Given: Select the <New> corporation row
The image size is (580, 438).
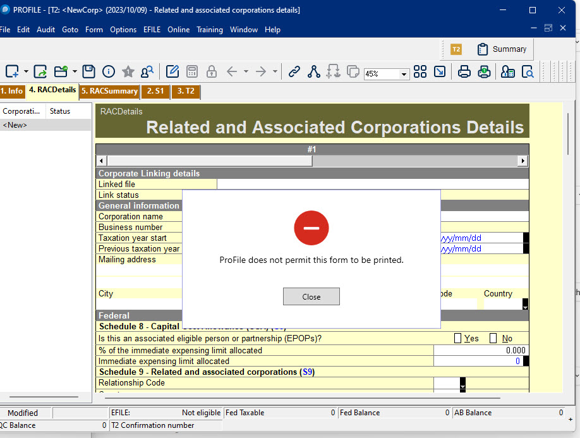Looking at the screenshot, I should (x=45, y=125).
